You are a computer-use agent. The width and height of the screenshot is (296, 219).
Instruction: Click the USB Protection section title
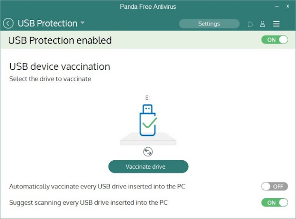[47, 24]
